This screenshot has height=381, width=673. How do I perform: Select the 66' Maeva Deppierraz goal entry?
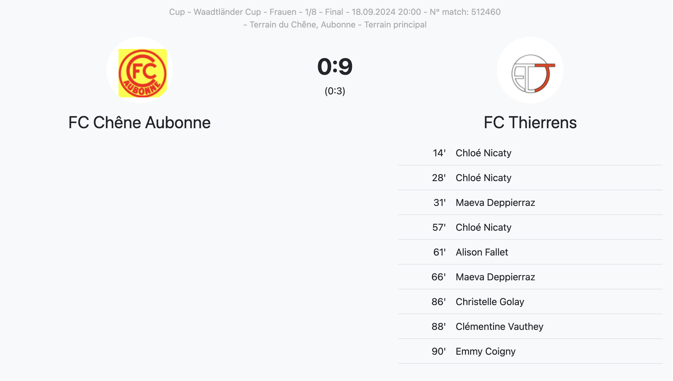point(530,277)
